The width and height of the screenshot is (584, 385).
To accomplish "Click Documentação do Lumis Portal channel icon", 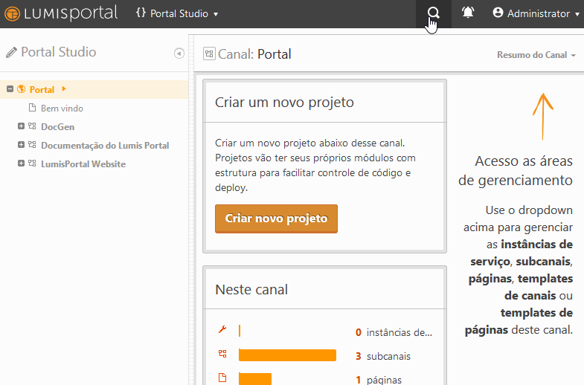I will pos(32,145).
